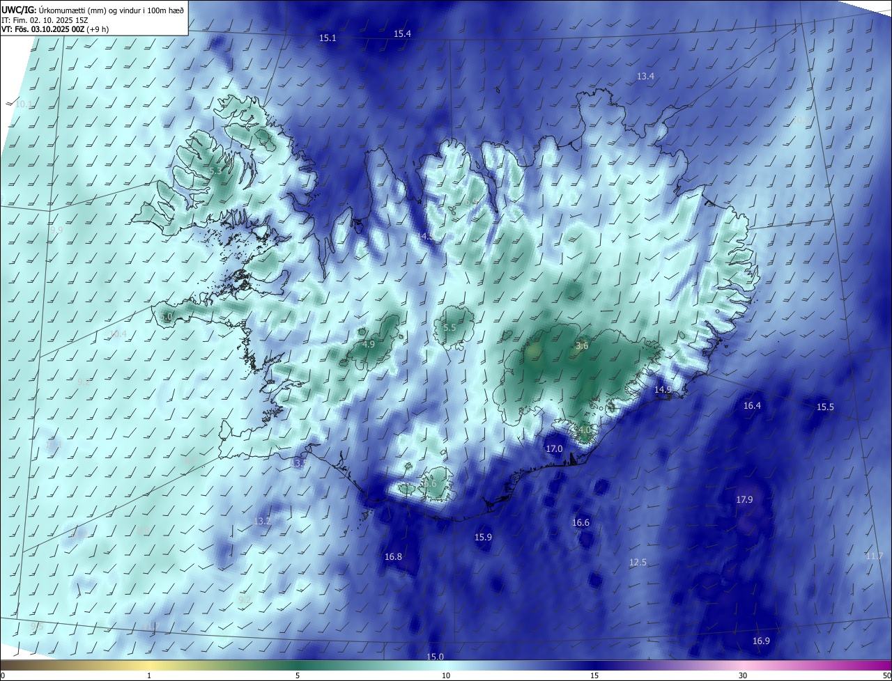Image resolution: width=892 pixels, height=681 pixels.
Task: Click the 11.7 value on the right side
Action: pos(874,556)
